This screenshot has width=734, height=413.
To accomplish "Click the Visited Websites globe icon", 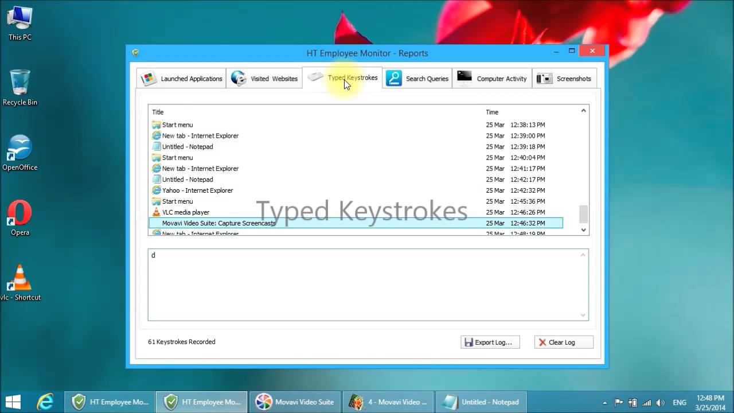I will [x=239, y=79].
